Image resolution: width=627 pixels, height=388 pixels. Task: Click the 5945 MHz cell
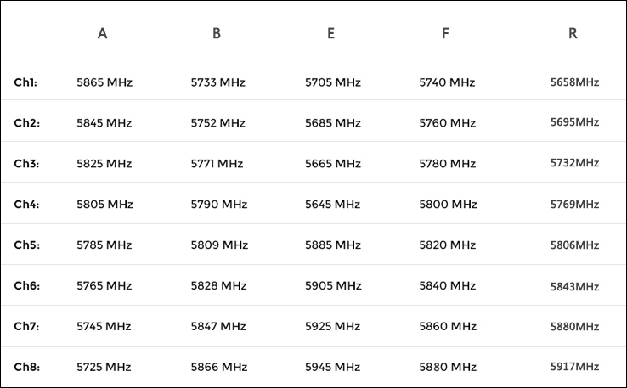click(333, 368)
